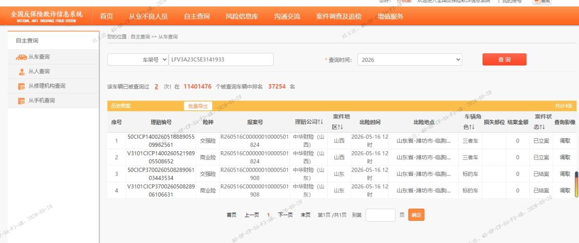Click 已立案 status in row 1
The image size is (579, 243).
click(x=541, y=141)
